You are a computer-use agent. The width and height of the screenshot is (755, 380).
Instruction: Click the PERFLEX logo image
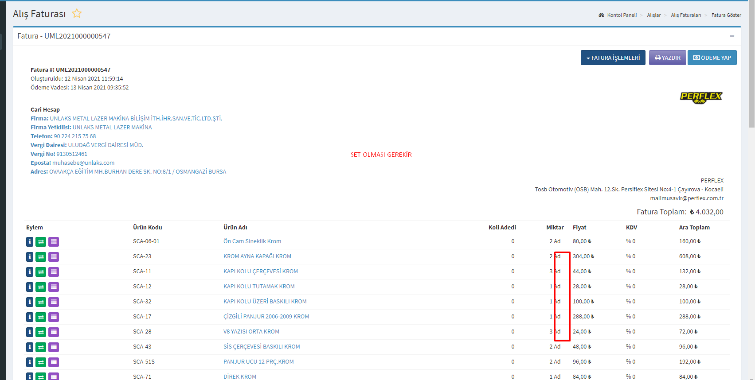click(701, 97)
